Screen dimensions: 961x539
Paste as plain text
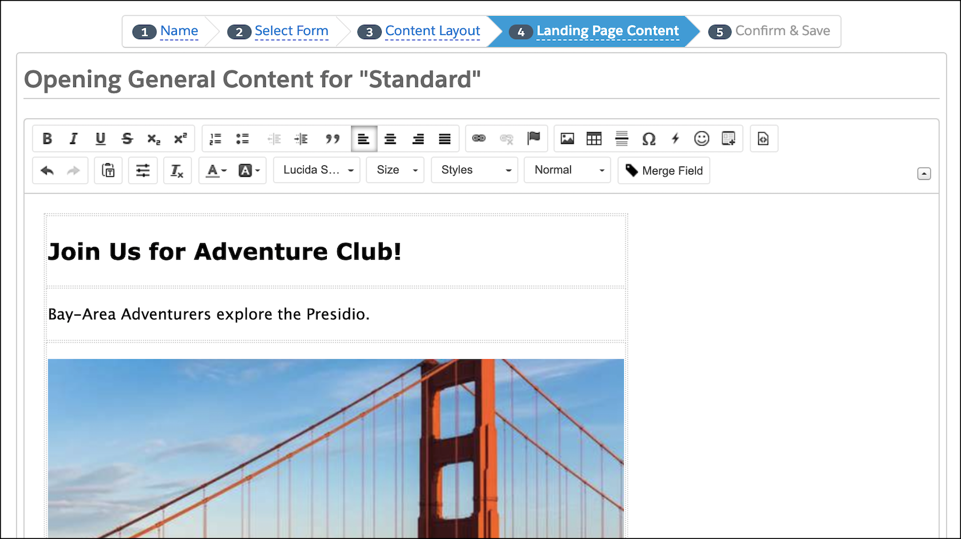click(108, 170)
